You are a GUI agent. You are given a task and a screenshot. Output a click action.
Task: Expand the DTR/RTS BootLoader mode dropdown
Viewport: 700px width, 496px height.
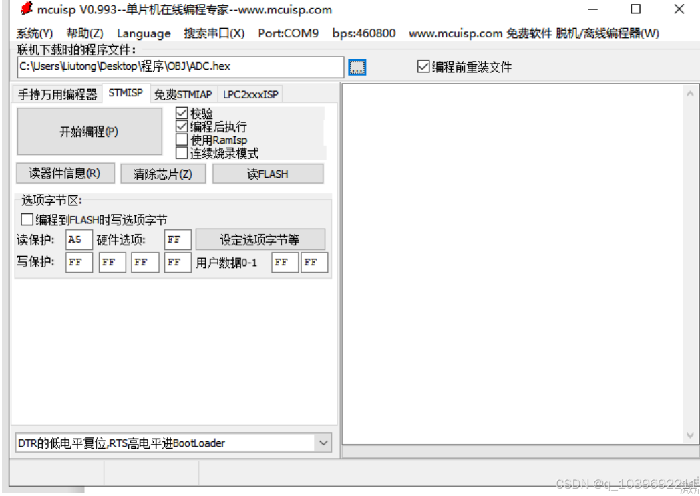coord(323,443)
